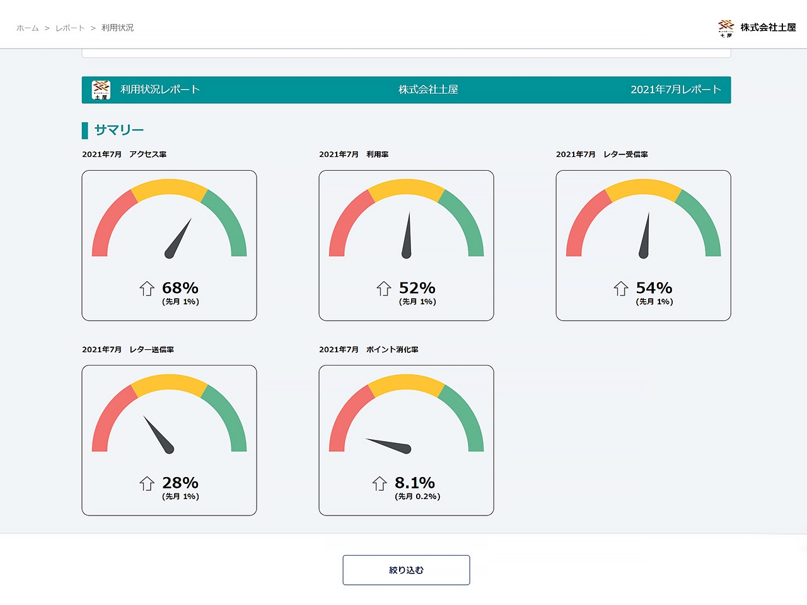
Task: Click the 2021年7月レポート title in banner
Action: [675, 89]
